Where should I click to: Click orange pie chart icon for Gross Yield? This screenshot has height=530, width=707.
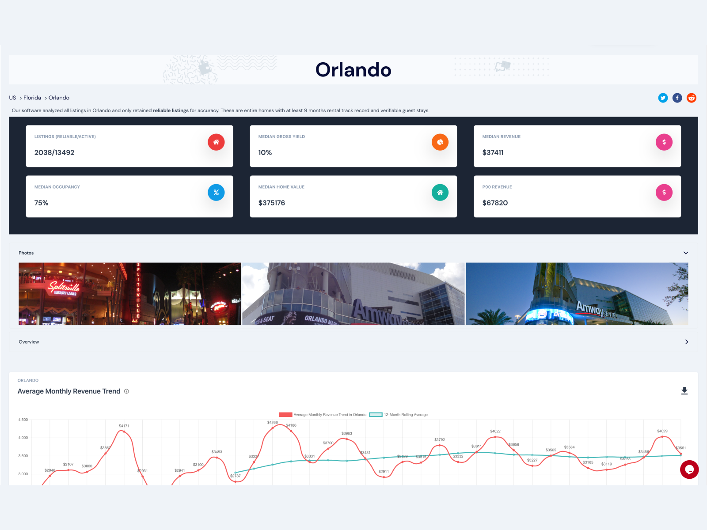tap(440, 142)
